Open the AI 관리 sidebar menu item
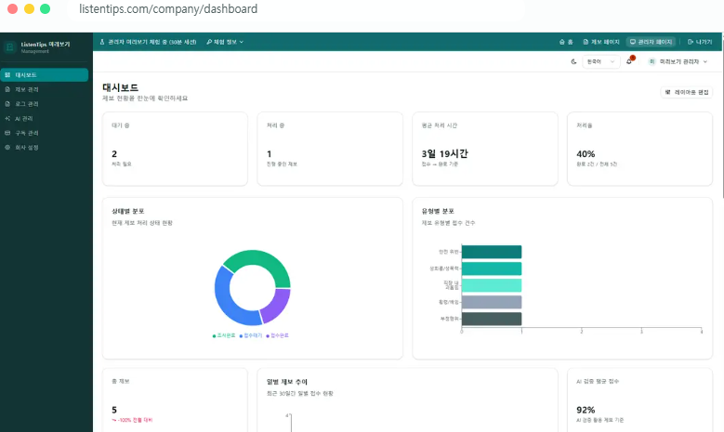 point(45,119)
